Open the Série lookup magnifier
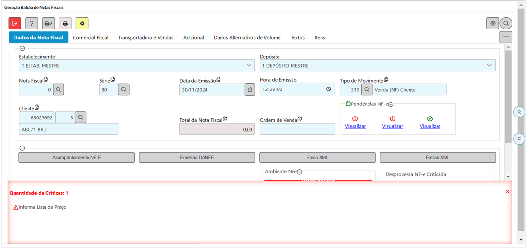Viewport: 527px width, 249px height. [124, 89]
